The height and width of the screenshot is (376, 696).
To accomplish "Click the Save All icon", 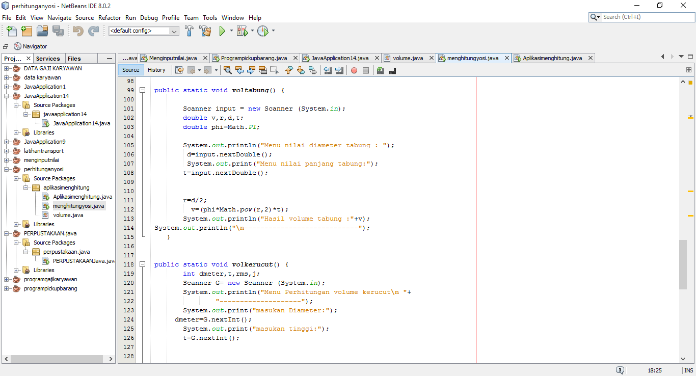I will coord(58,31).
